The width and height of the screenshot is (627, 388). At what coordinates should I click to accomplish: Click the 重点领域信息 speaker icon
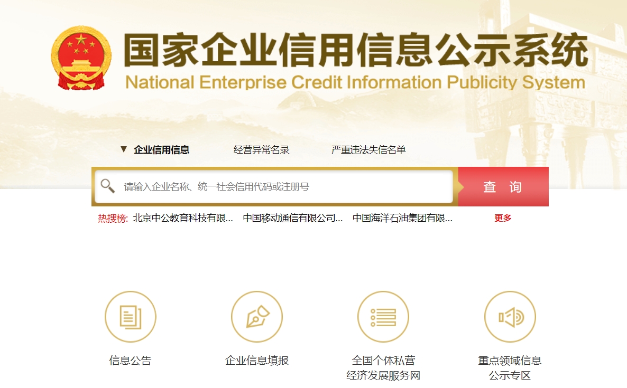(510, 317)
